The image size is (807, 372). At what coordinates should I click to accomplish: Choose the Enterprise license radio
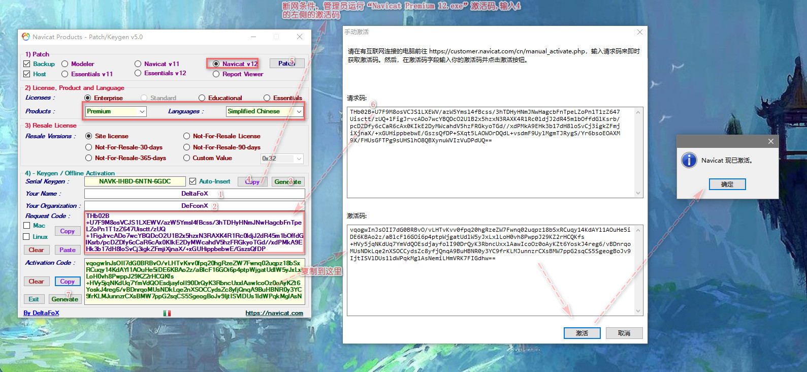[x=88, y=98]
